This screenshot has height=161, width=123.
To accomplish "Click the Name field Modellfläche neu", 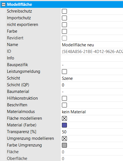I will point(92,45).
